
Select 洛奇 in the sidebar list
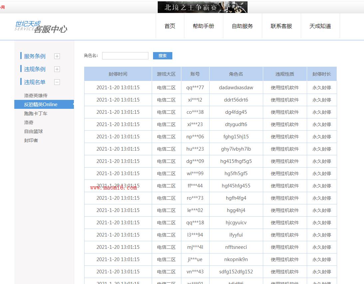29,122
